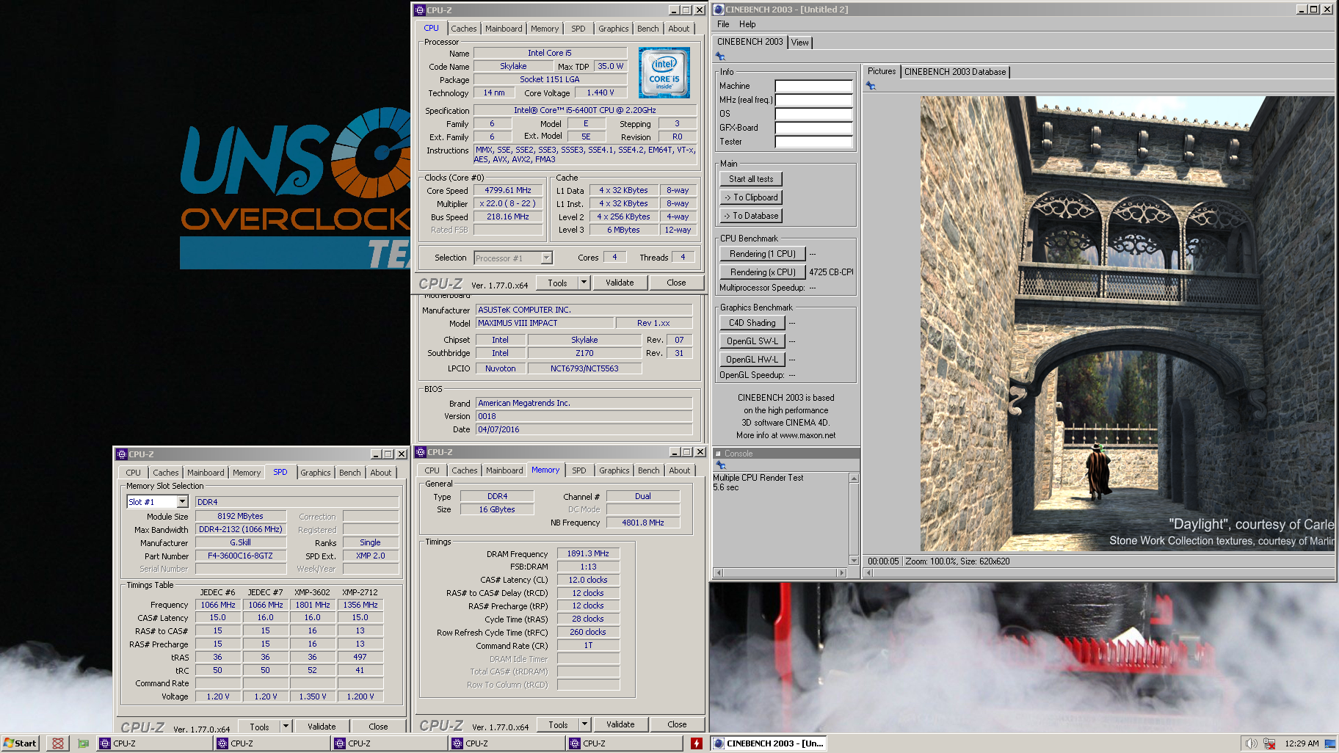Viewport: 1339px width, 753px height.
Task: Click Tools button in Memory CPU-Z window
Action: pos(558,724)
